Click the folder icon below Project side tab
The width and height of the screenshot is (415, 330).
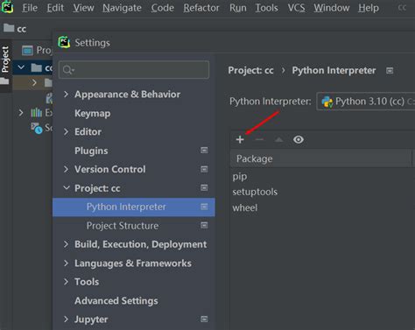[4, 81]
